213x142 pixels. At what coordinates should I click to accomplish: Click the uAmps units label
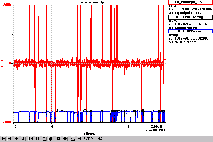(174, 35)
